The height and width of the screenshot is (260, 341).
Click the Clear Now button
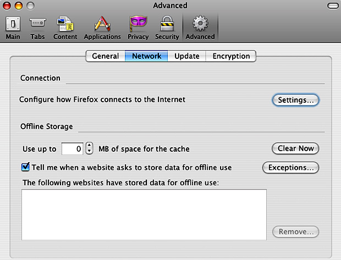click(295, 148)
